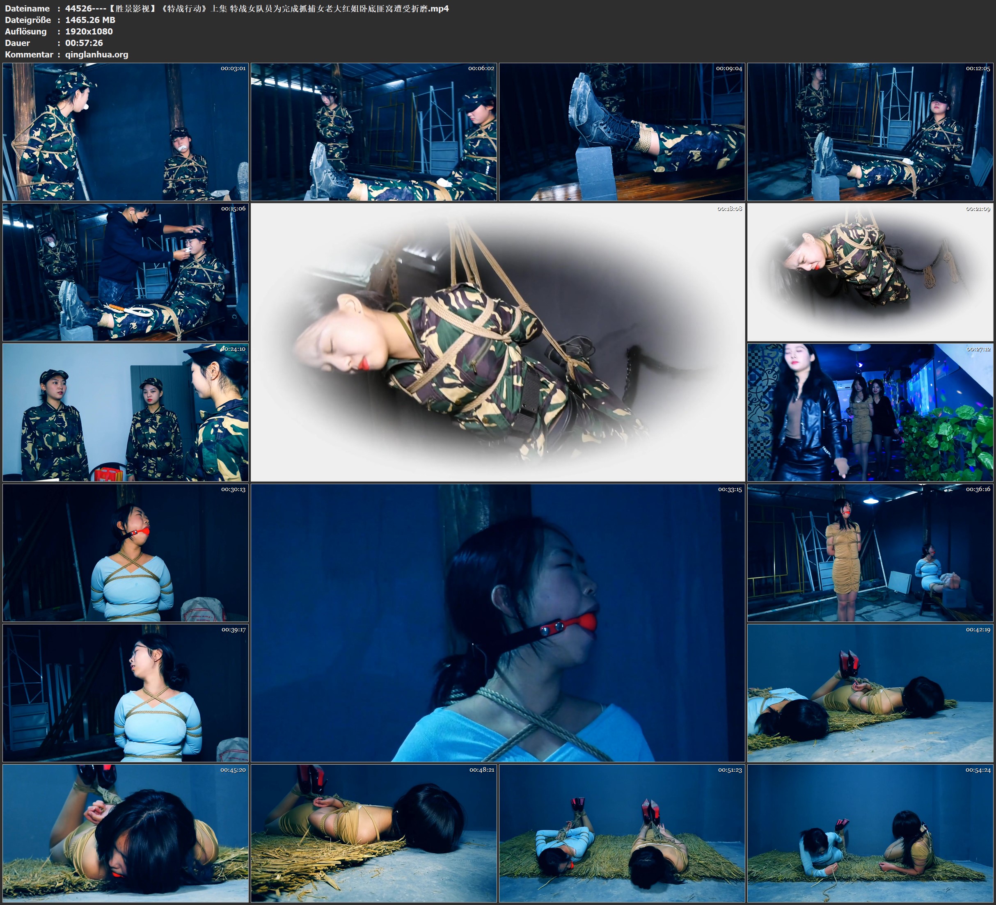Click the thumbnail timestamped 00:03:01
Viewport: 996px width, 905px height.
[126, 132]
